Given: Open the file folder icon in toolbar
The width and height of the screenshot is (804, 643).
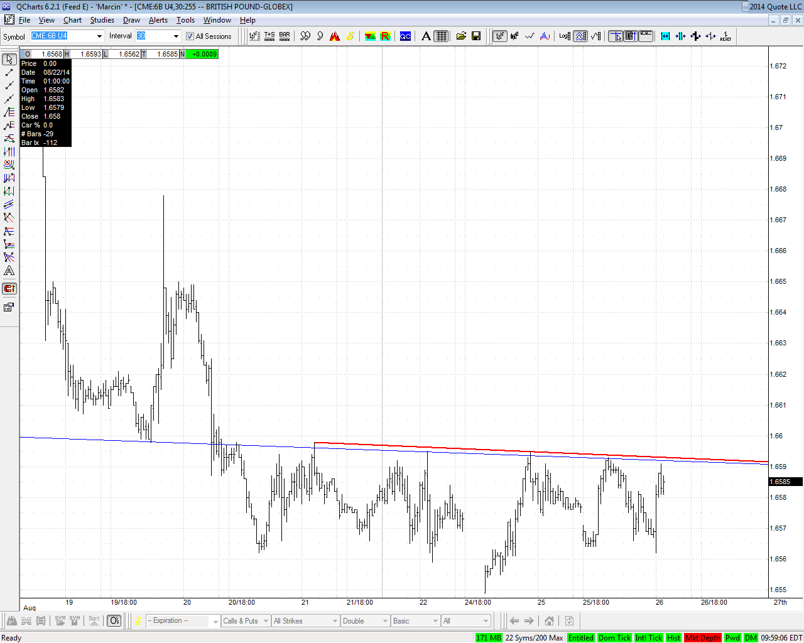Looking at the screenshot, I should click(x=461, y=36).
